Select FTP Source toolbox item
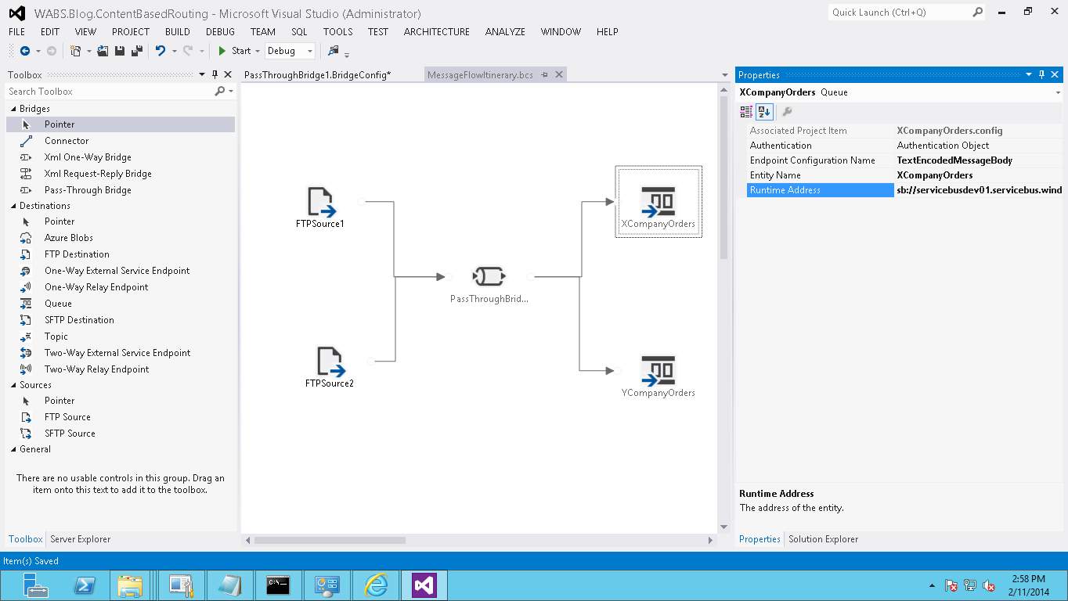 pos(67,417)
